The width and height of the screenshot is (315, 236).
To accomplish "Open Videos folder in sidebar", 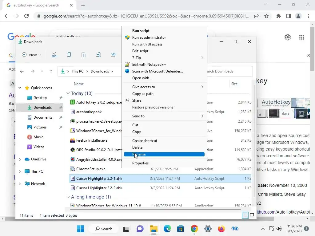I will [x=40, y=147].
